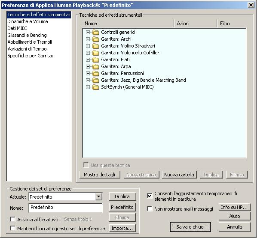257x238 pixels.
Task: Open the Attuale preference set dropdown
Action: tap(99, 196)
